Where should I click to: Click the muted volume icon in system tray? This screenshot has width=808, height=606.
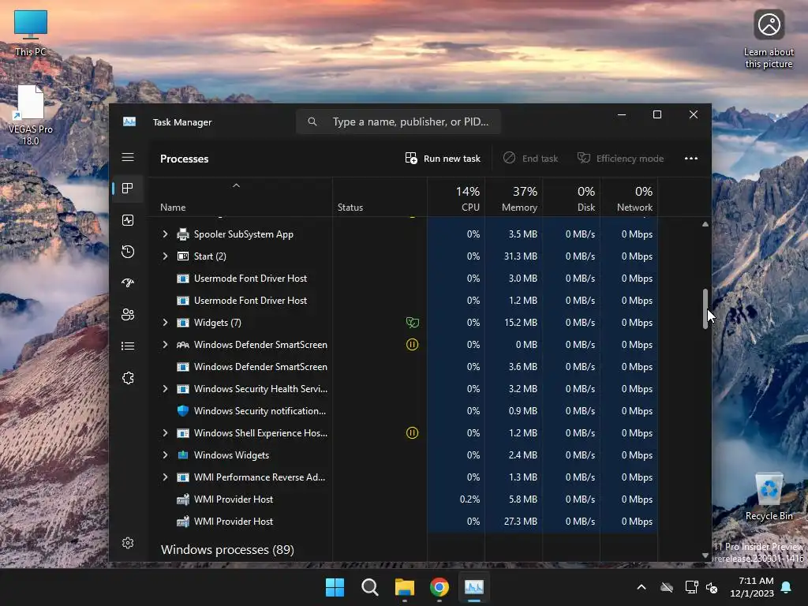tap(712, 587)
